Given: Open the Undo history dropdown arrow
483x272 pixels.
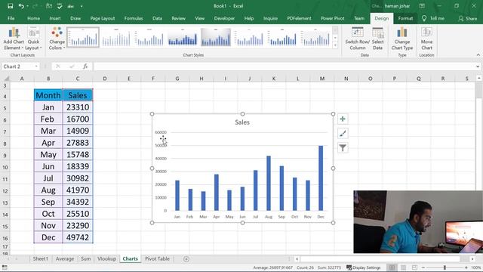Looking at the screenshot, I should (x=27, y=6).
